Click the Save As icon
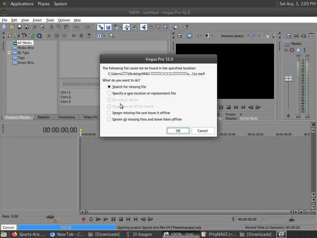 click(27, 27)
